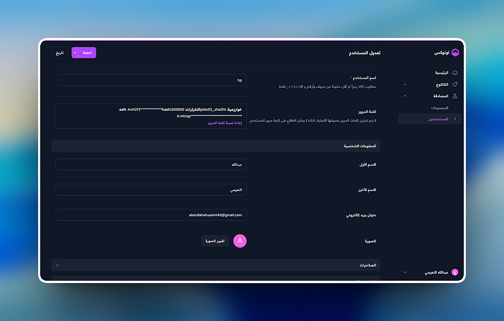Click the عبدالله النعيمي name in sidebar
This screenshot has width=504, height=321.
point(436,272)
